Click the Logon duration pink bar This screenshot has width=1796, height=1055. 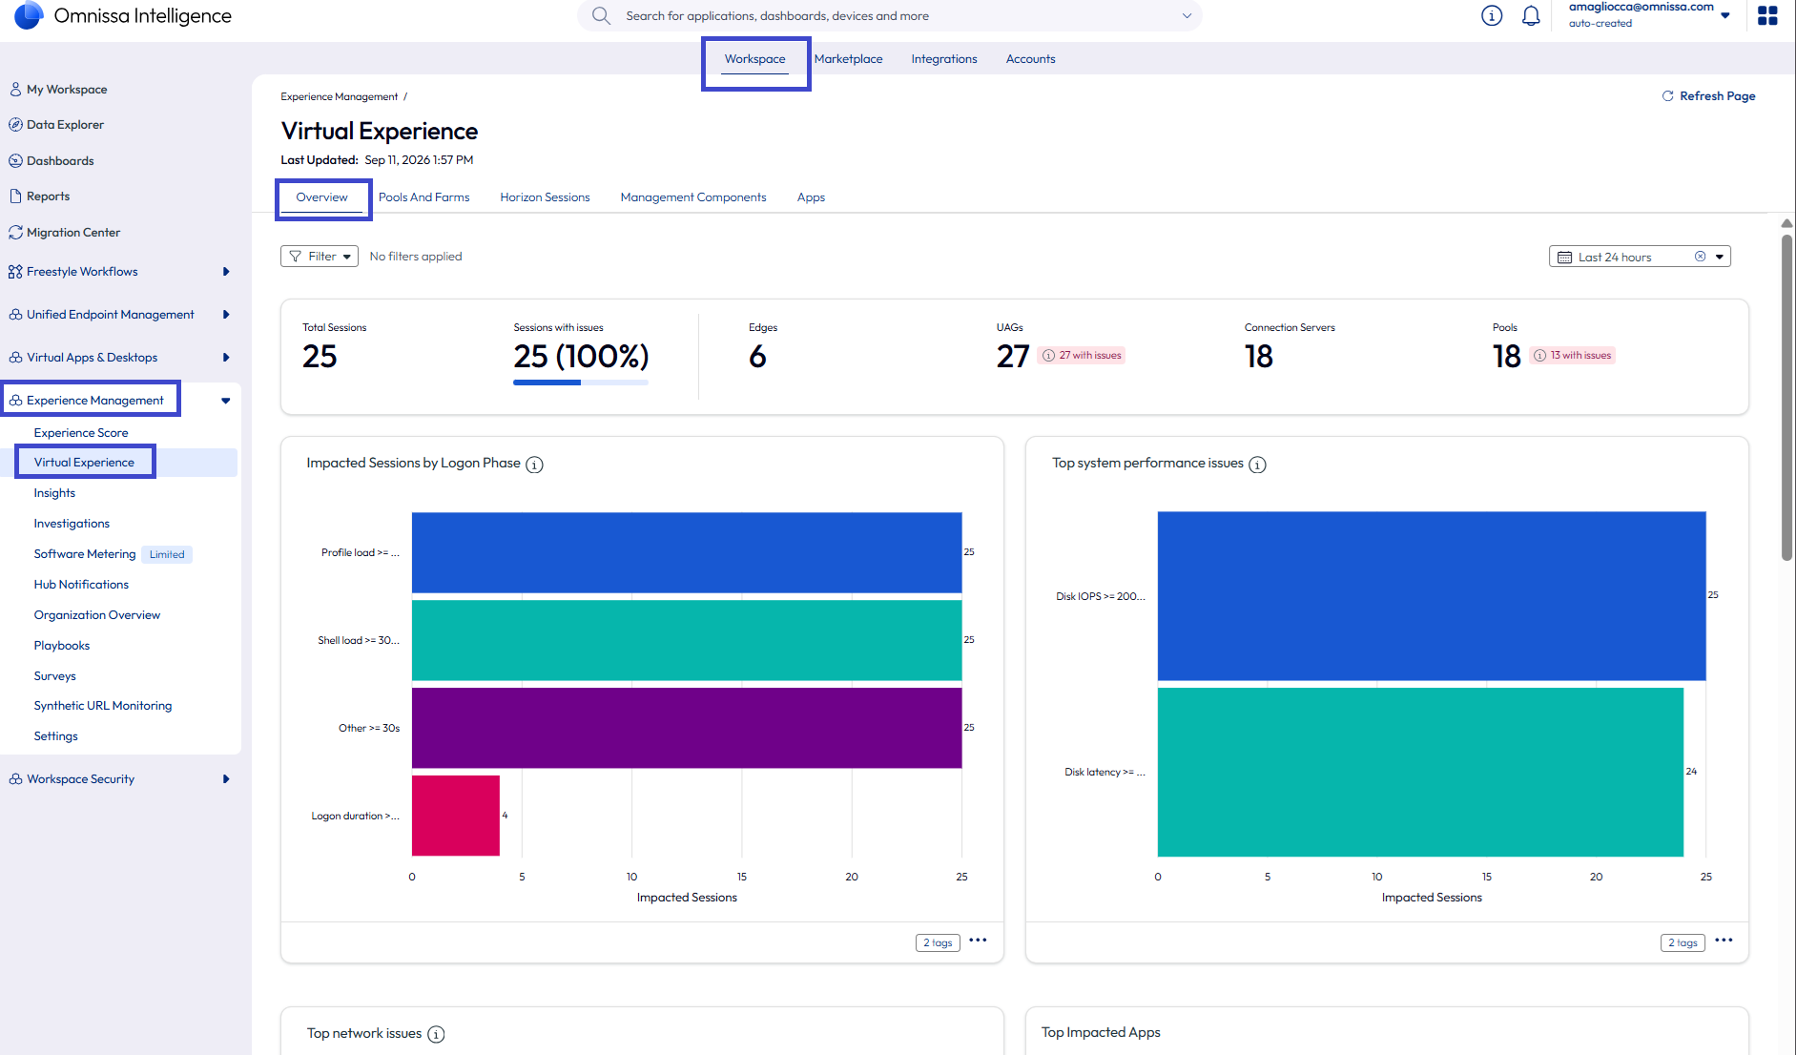coord(456,816)
